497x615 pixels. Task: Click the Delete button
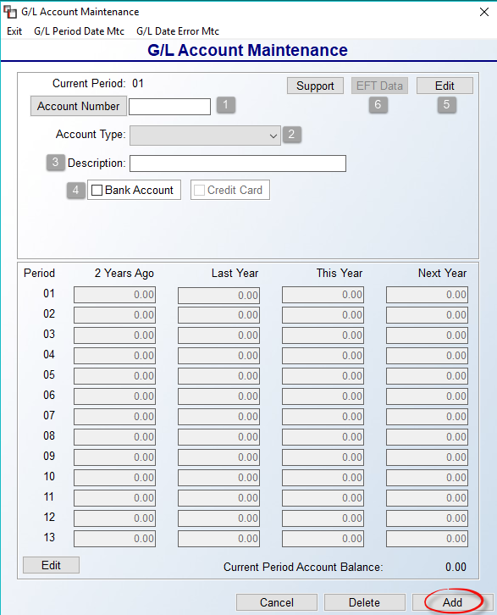[x=365, y=602]
